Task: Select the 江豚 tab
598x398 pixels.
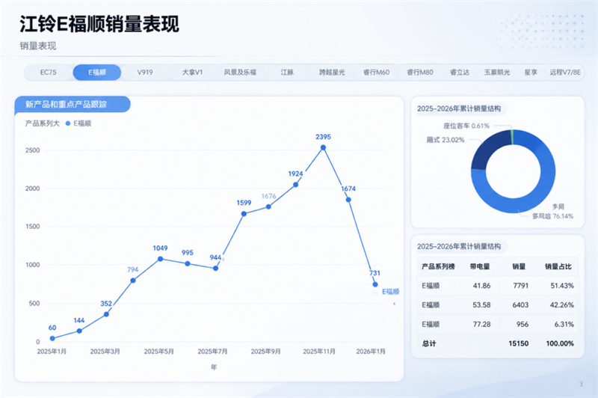Action: pos(287,73)
